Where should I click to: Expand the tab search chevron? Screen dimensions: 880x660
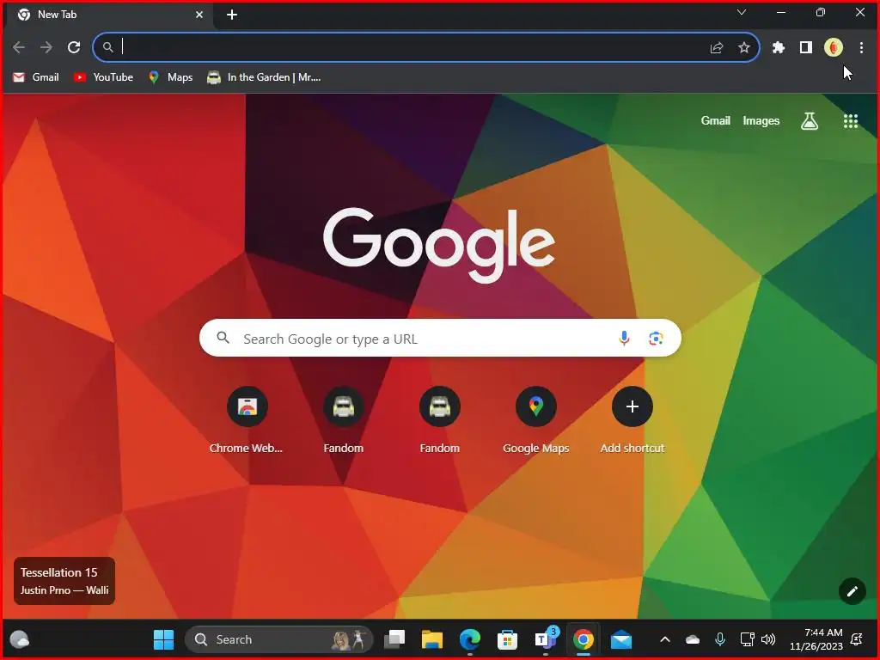(x=742, y=12)
